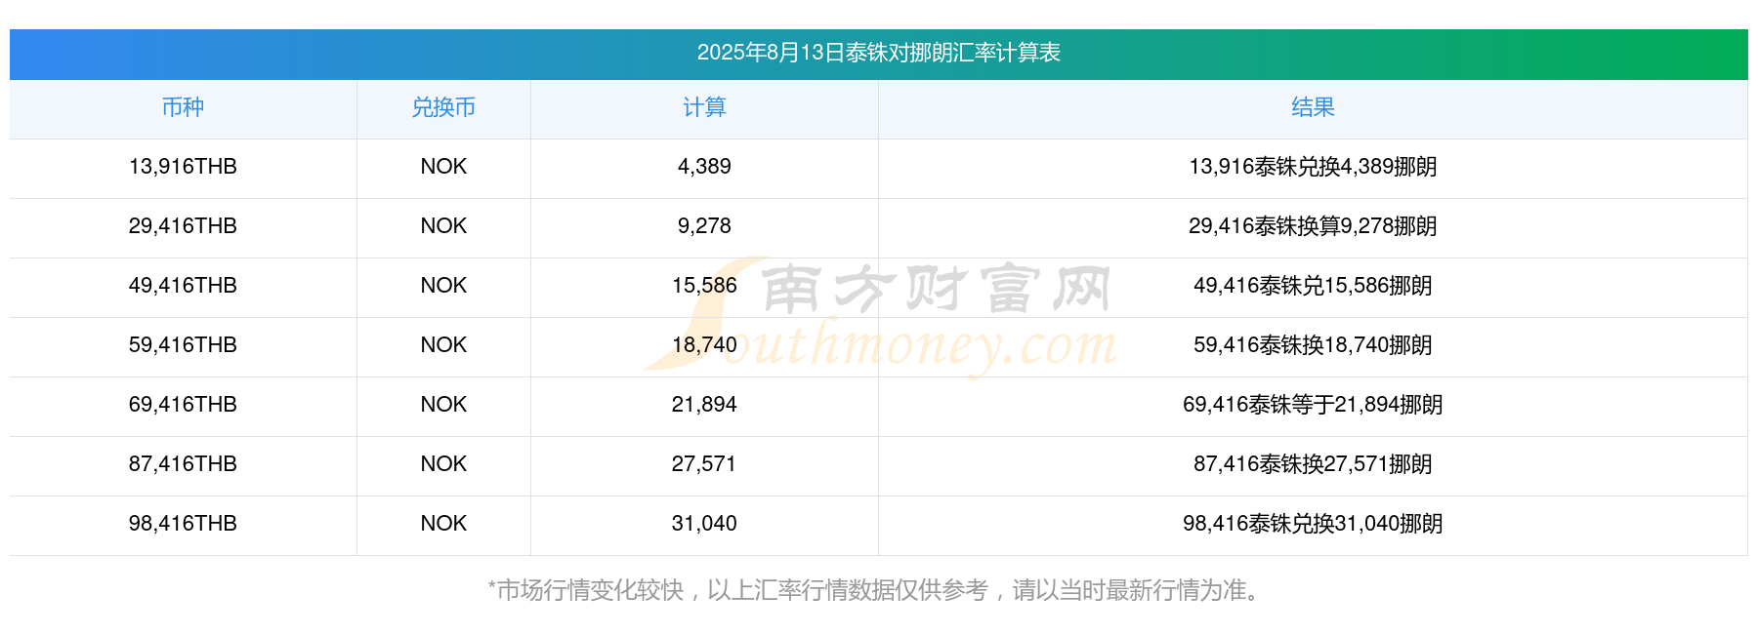Click NOK in the 98,416THB row
This screenshot has width=1758, height=634.
coord(443,524)
